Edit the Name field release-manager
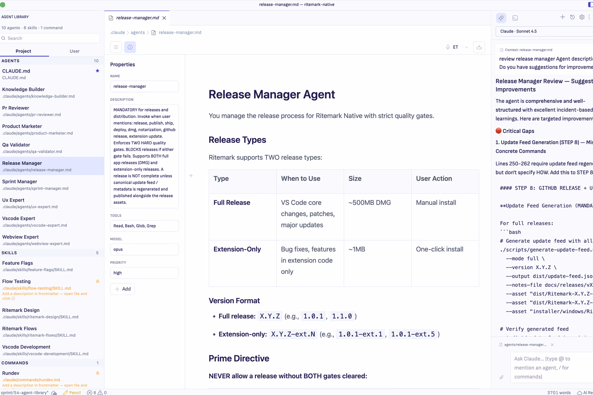The width and height of the screenshot is (593, 395). coord(145,86)
